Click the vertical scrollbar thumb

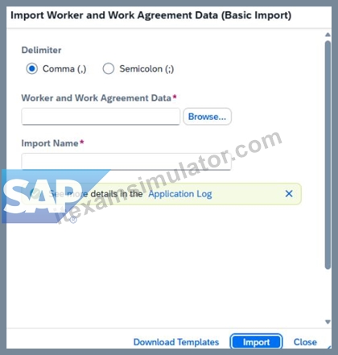coord(328,155)
